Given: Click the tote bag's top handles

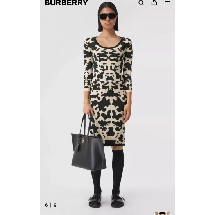Looking at the screenshot, I should (86, 124).
